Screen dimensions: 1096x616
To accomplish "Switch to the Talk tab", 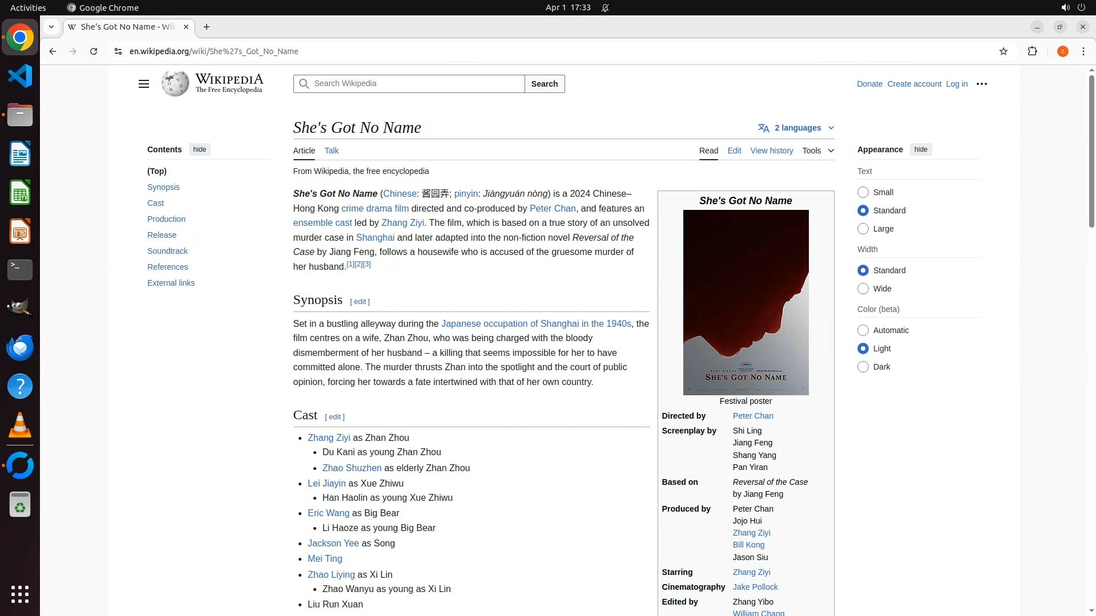I will tap(331, 151).
